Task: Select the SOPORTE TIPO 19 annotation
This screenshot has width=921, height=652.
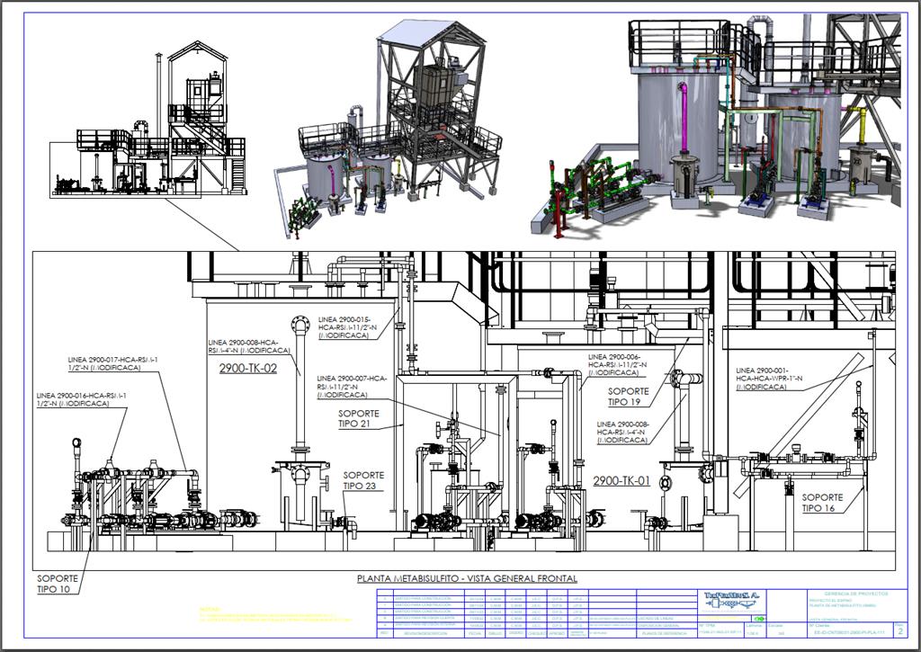Action: (628, 397)
